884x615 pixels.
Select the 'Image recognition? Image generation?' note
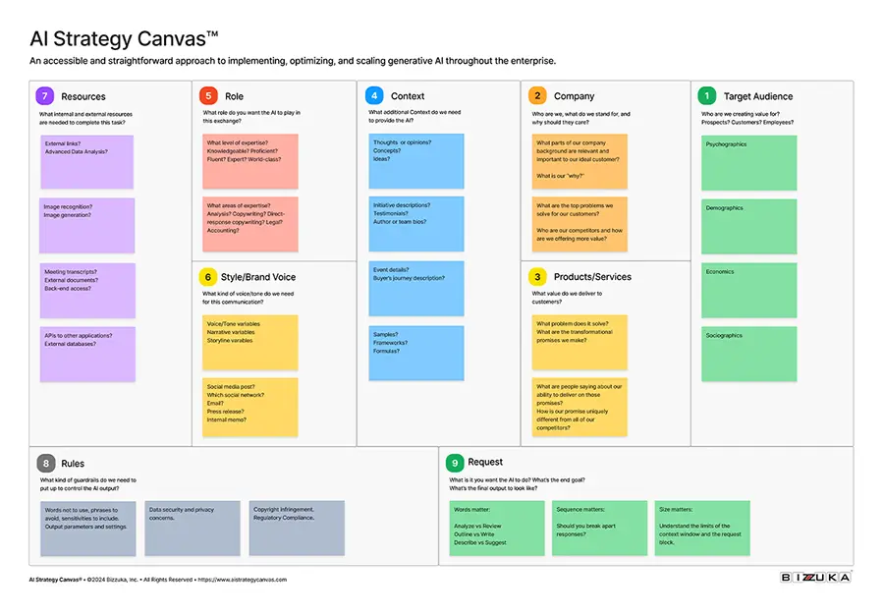[86, 226]
